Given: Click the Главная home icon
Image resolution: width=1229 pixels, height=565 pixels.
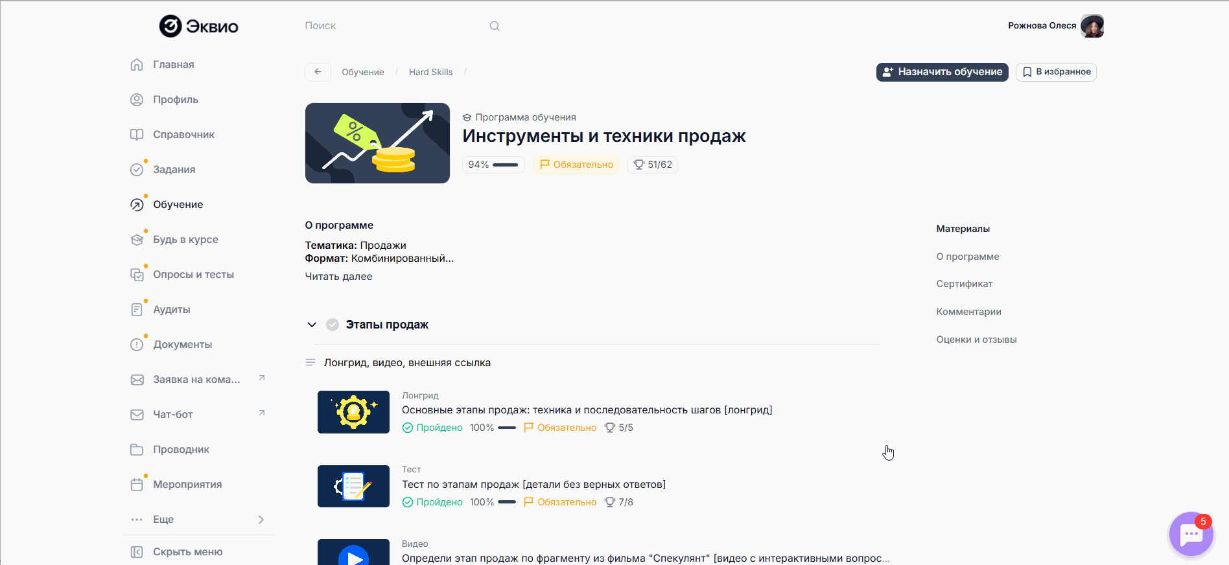Looking at the screenshot, I should point(137,65).
